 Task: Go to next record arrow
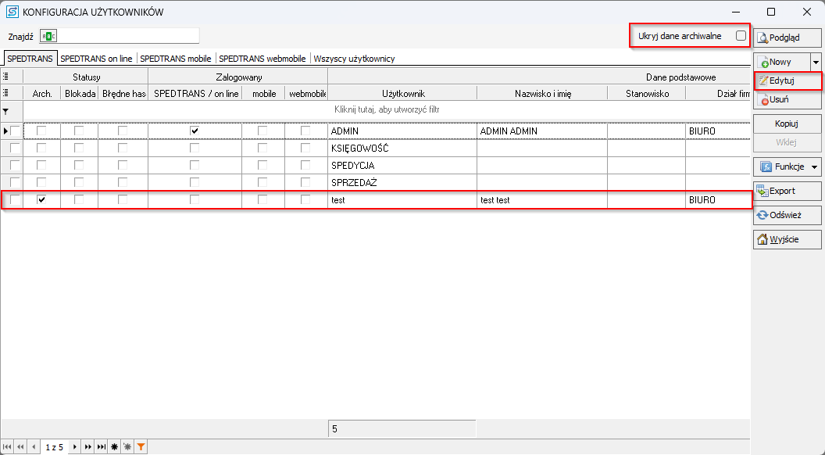(x=75, y=447)
